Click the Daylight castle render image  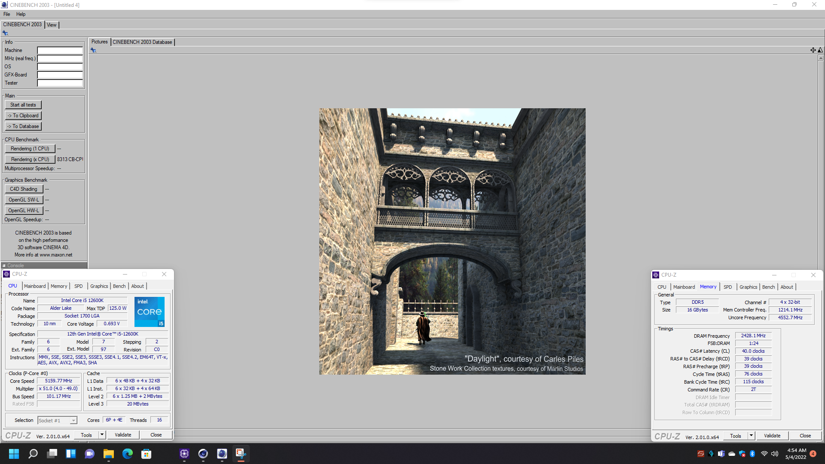pos(452,241)
